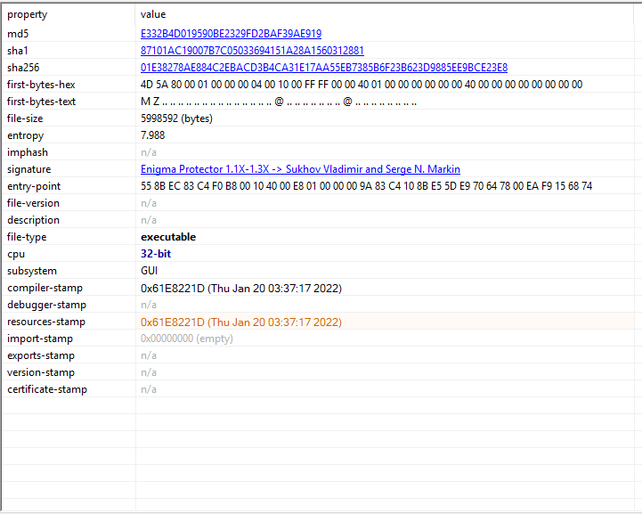Select the 5998592 (bytes) value
Image resolution: width=642 pixels, height=514 pixels.
(176, 118)
